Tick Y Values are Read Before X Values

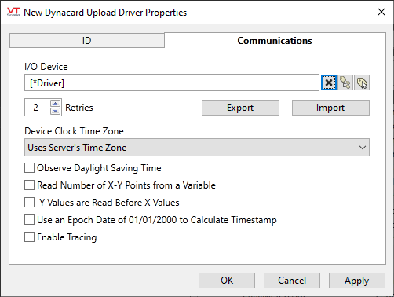(x=29, y=203)
